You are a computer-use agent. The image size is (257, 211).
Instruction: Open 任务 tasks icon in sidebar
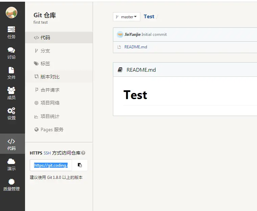tap(11, 32)
